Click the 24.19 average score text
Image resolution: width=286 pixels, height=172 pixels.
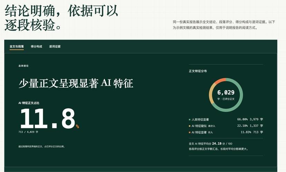coord(217,143)
